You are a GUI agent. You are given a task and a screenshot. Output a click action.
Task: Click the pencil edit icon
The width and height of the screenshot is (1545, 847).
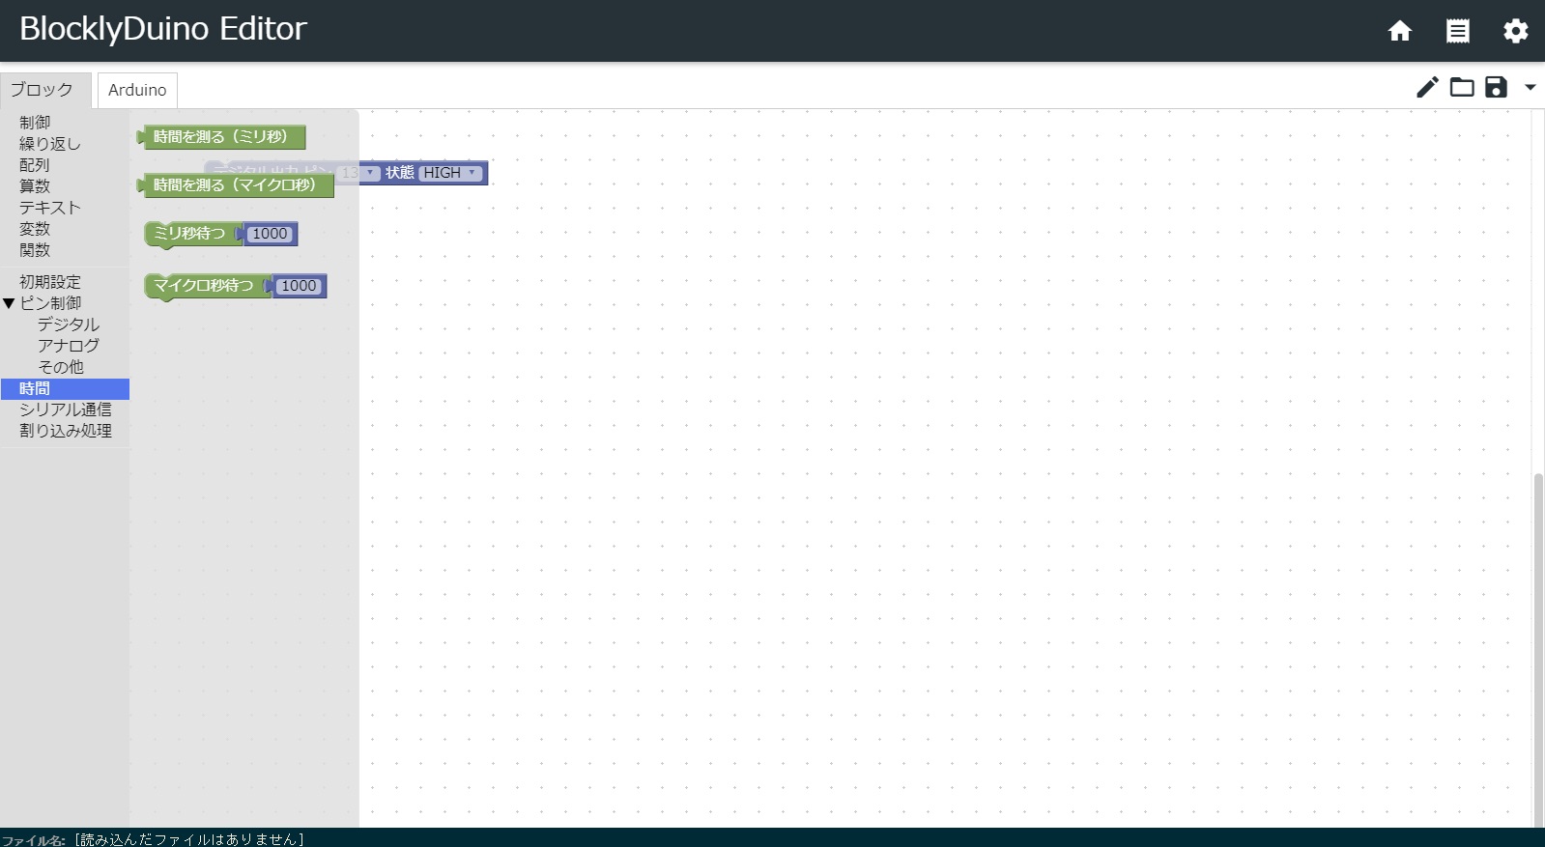1427,88
